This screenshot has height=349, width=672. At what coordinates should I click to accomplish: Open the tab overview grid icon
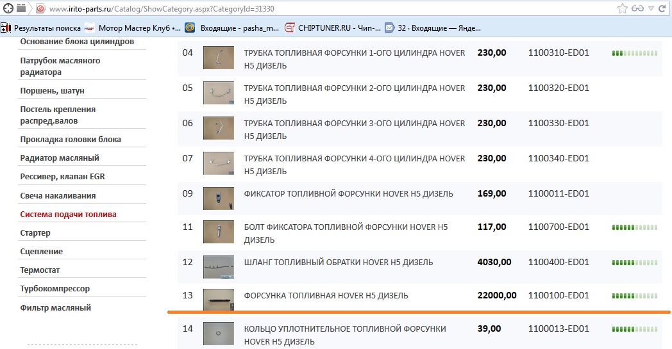[x=21, y=8]
